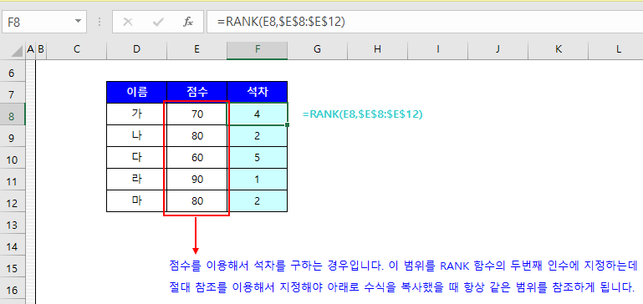The height and width of the screenshot is (304, 643).
Task: Select the name cell 다
Action: click(x=136, y=157)
